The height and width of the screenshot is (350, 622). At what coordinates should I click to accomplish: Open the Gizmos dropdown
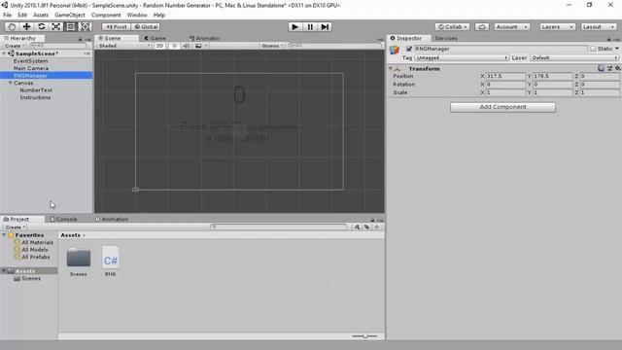[272, 46]
